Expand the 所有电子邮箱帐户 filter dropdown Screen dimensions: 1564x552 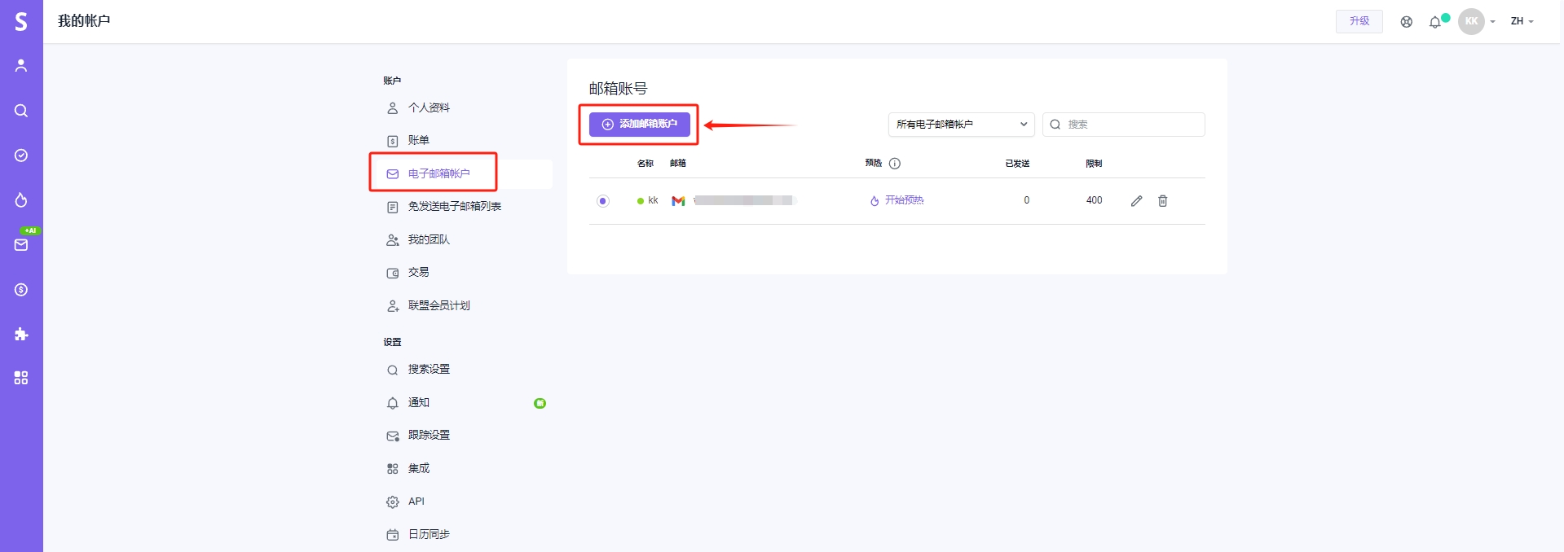coord(961,125)
